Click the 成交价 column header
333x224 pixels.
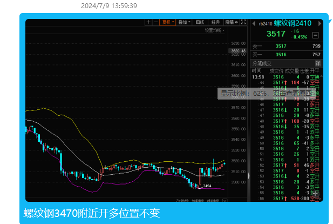click(276, 71)
